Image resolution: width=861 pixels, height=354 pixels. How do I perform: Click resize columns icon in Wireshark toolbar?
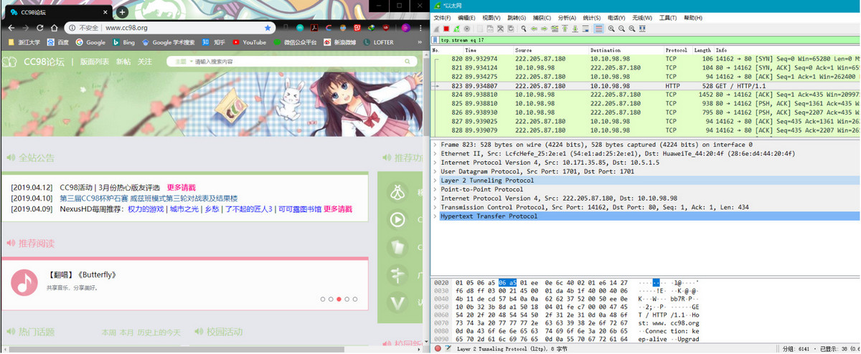click(642, 29)
